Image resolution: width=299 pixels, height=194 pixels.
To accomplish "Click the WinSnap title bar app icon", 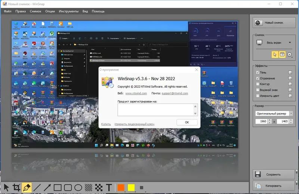I will point(5,4).
